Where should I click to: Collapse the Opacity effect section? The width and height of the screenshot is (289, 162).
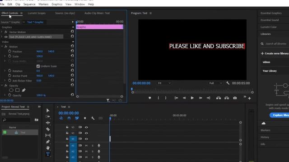tap(2, 85)
